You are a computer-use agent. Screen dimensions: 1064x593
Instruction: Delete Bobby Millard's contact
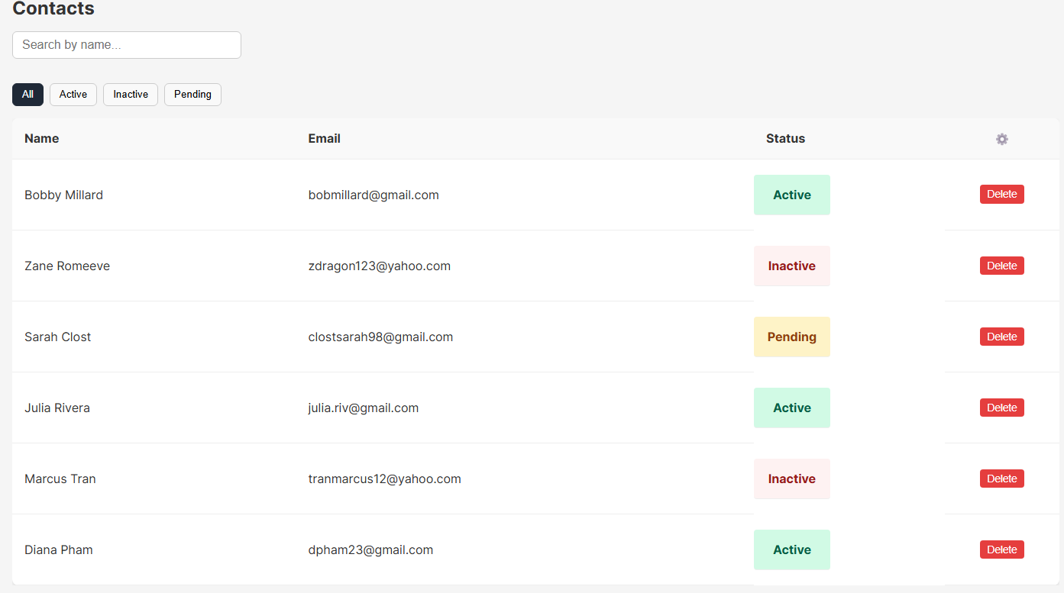coord(1001,195)
